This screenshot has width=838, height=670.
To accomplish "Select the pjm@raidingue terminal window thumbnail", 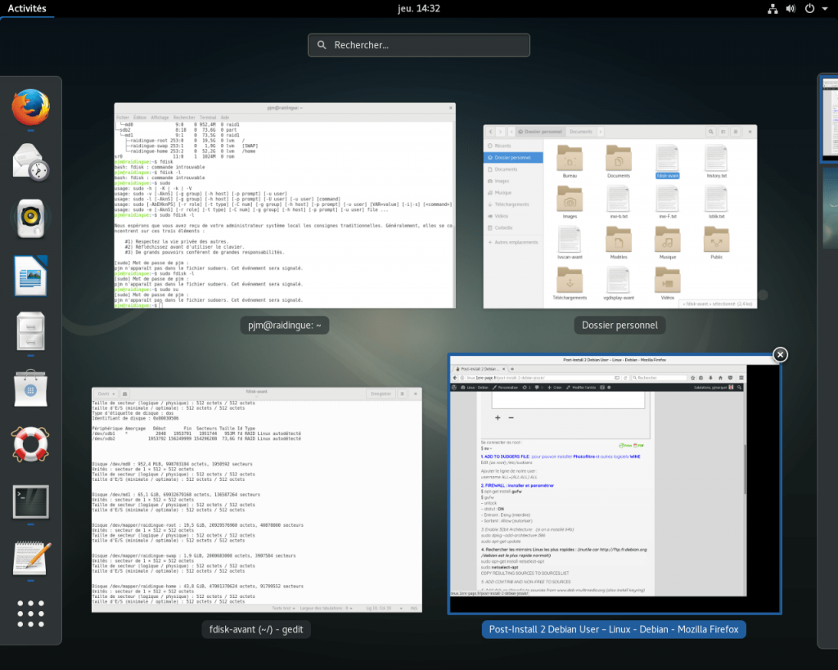I will pos(285,206).
